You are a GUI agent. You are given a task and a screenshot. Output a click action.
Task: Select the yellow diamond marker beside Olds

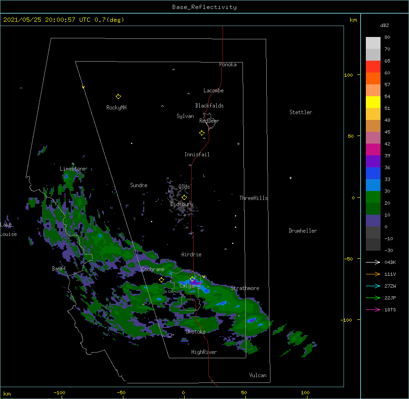(x=184, y=198)
